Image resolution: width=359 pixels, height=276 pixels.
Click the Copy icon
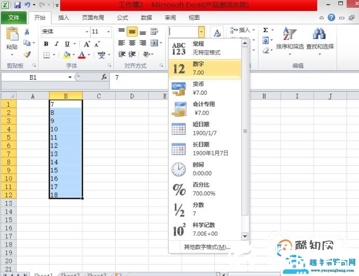tap(27, 43)
